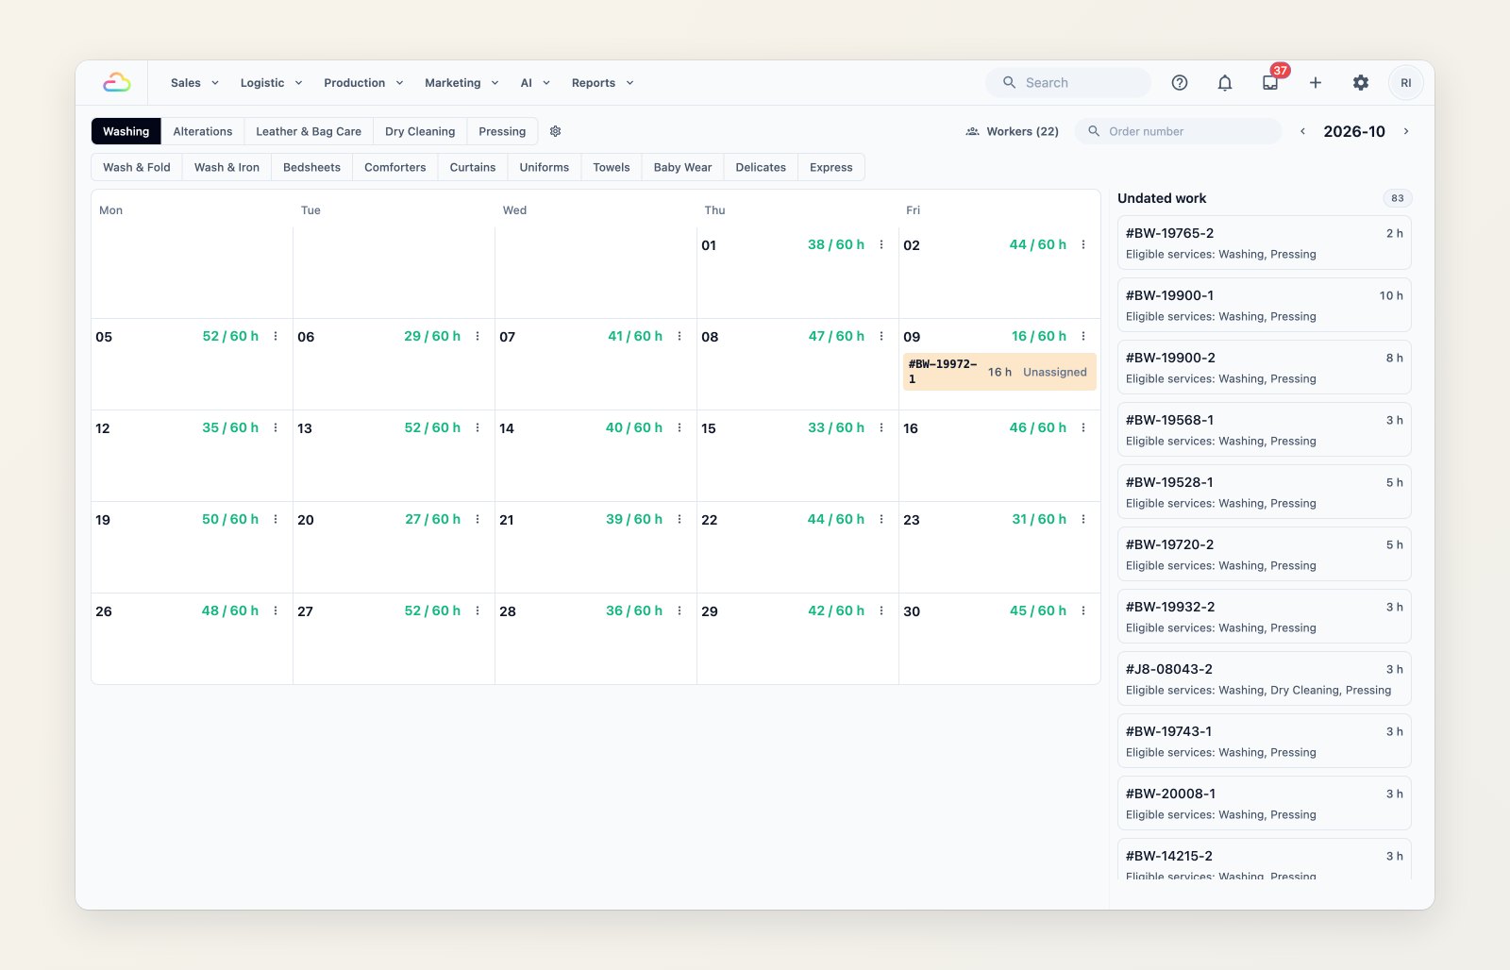The image size is (1510, 970).
Task: Open undated work card #BW-19765-2
Action: pyautogui.click(x=1265, y=242)
